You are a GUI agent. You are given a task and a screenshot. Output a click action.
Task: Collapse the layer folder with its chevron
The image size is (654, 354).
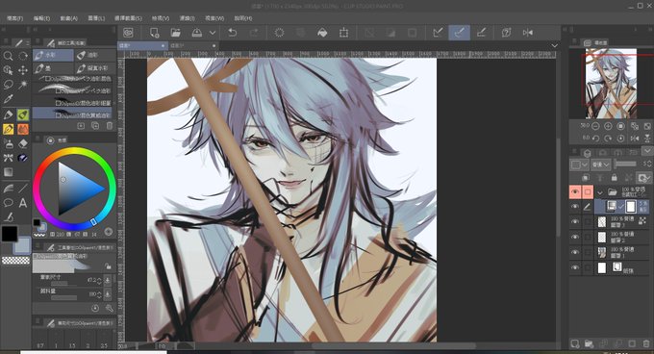(x=600, y=192)
